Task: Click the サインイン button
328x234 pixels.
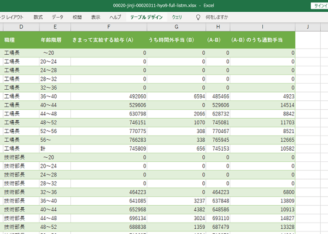Action: tap(320, 6)
